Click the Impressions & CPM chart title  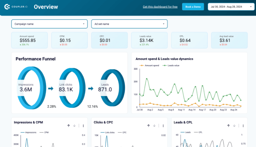[29, 122]
